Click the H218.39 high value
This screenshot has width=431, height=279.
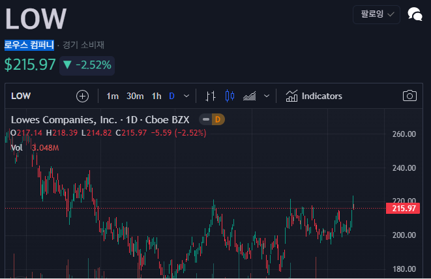pos(62,133)
